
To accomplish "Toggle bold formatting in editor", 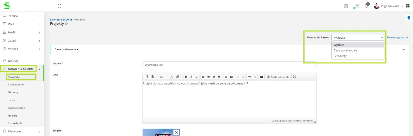I will pyautogui.click(x=186, y=77).
